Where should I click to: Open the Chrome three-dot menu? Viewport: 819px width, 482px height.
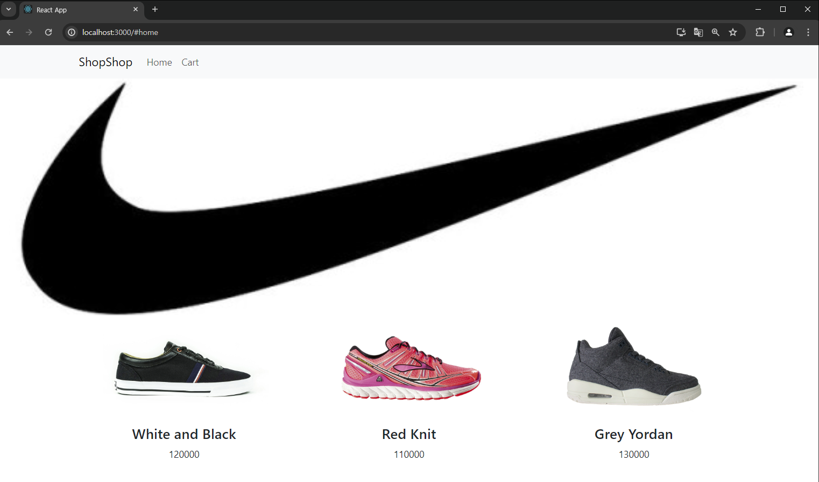click(808, 32)
